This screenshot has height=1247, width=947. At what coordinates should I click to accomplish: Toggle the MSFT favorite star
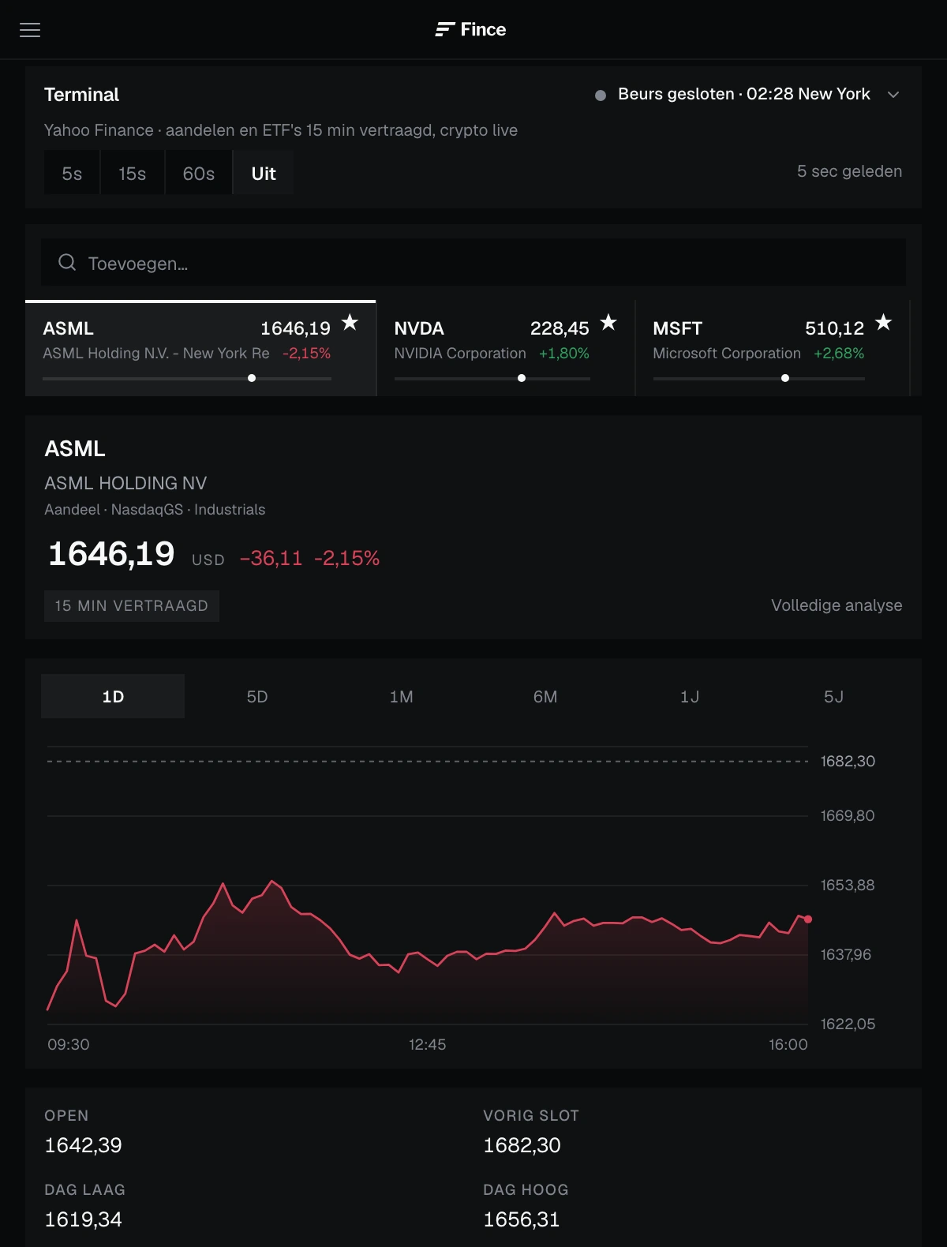coord(884,322)
